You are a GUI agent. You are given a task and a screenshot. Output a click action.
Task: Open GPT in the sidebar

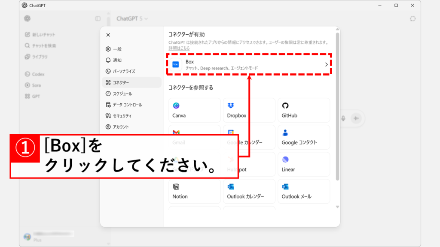click(32, 96)
